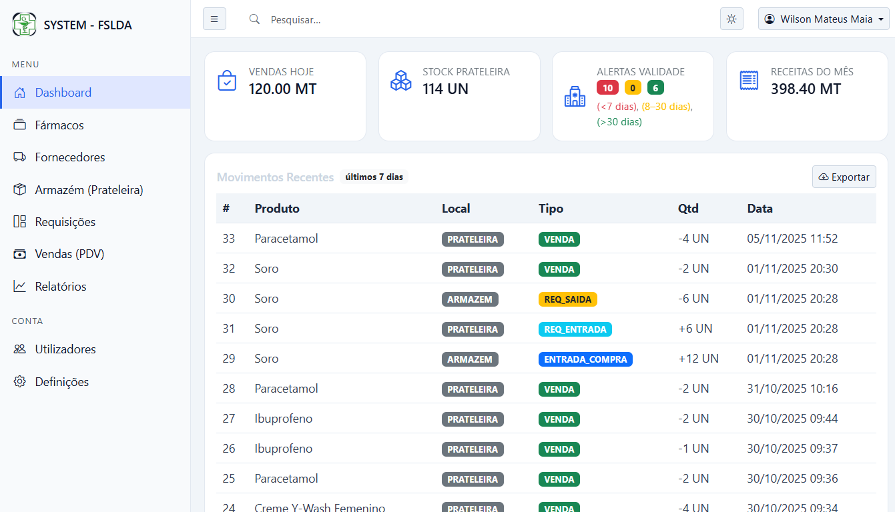This screenshot has height=512, width=895.
Task: Select the Requisições sidebar icon
Action: (x=19, y=221)
